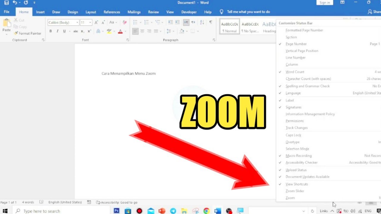Viewport: 381px width, 214px height.
Task: Open the line spacing dropdown
Action: (170, 31)
